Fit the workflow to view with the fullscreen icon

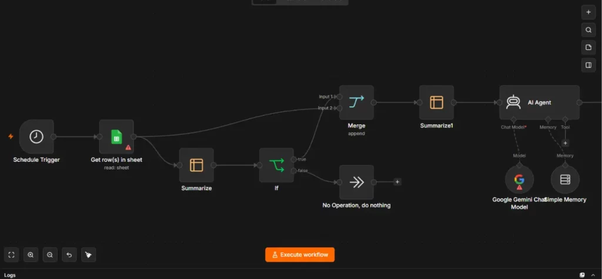click(x=11, y=255)
